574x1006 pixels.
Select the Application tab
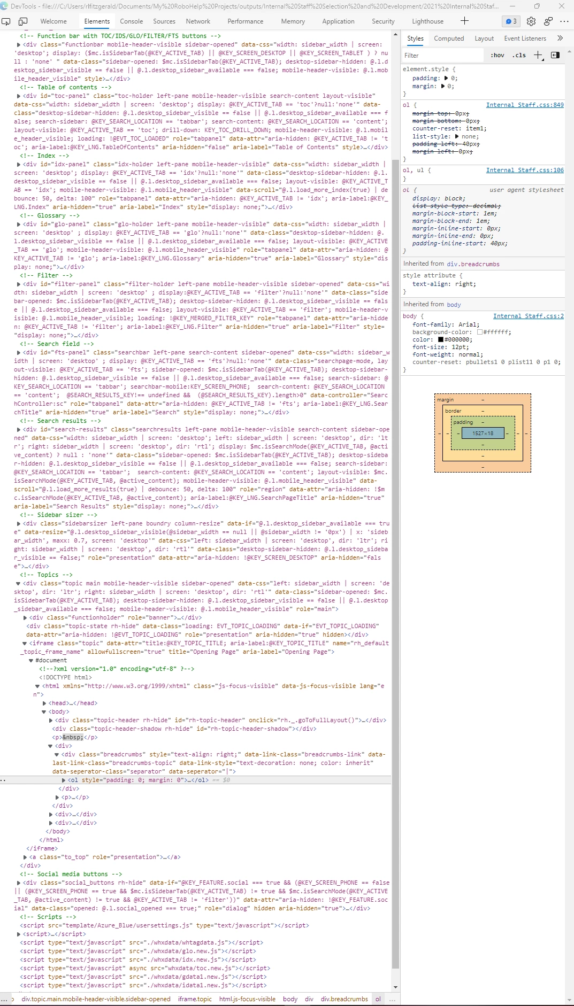tap(338, 21)
